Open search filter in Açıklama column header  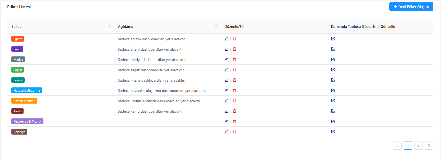[x=217, y=27]
